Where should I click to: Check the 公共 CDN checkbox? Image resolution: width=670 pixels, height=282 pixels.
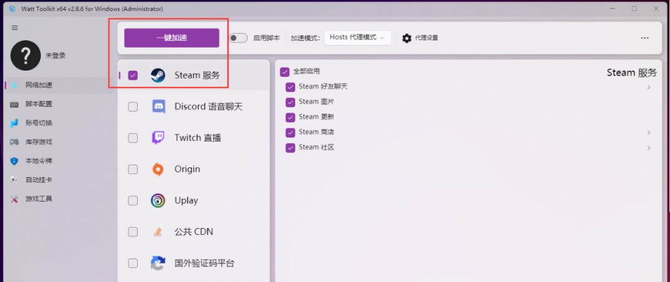pyautogui.click(x=133, y=232)
